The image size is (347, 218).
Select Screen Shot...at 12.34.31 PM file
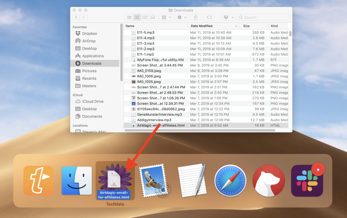(206, 103)
